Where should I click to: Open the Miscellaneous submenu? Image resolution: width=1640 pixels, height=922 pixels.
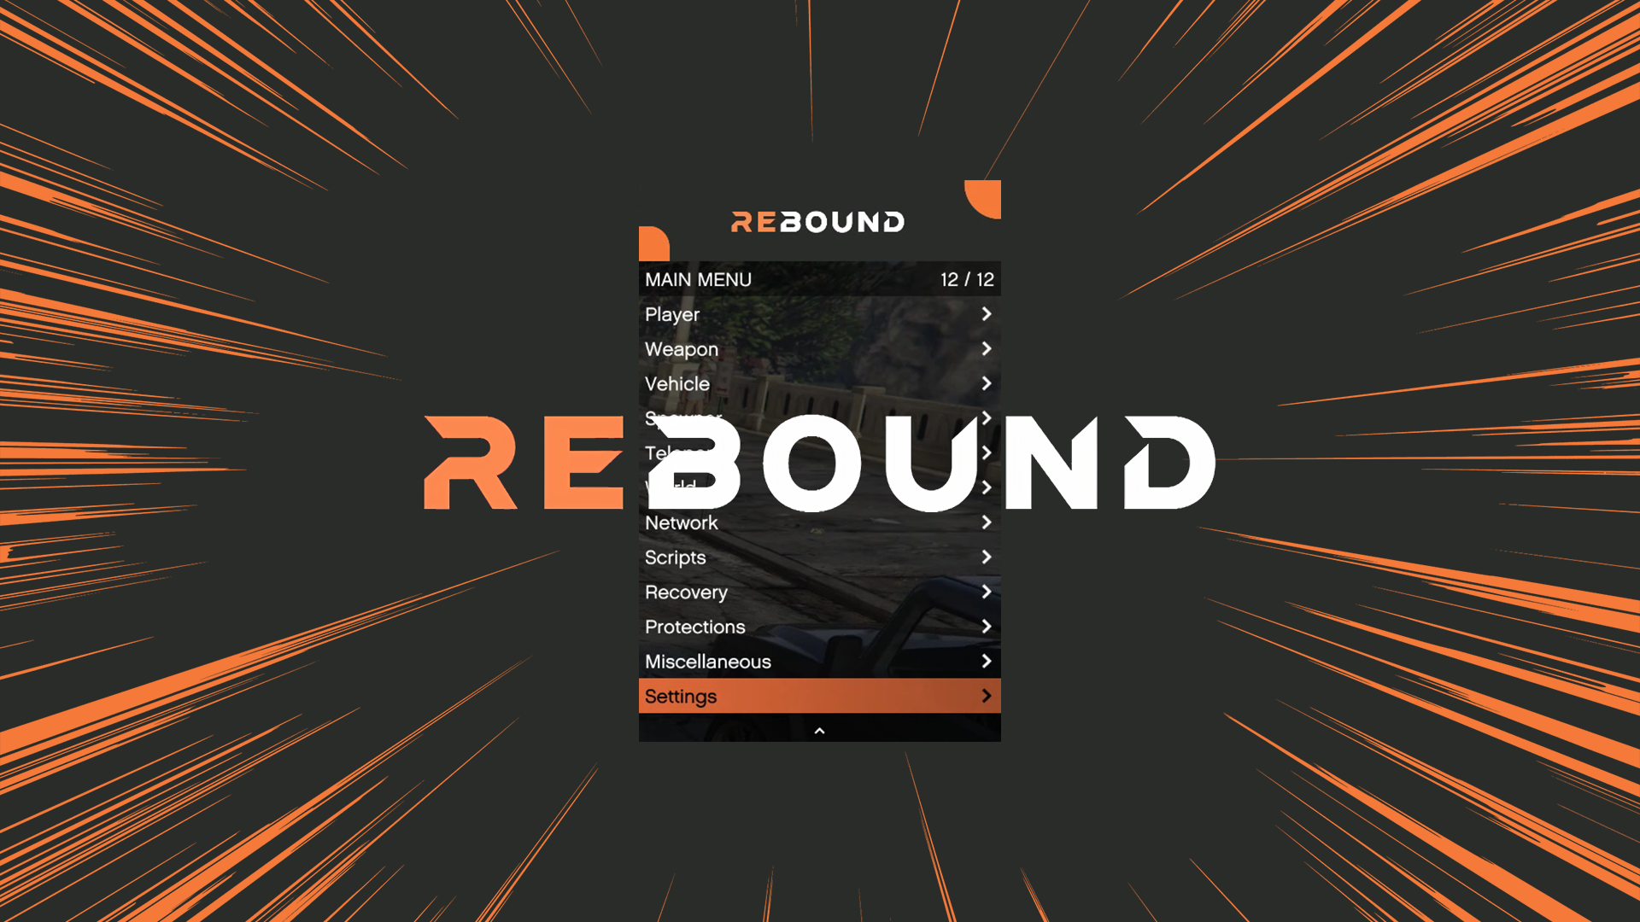click(x=820, y=661)
